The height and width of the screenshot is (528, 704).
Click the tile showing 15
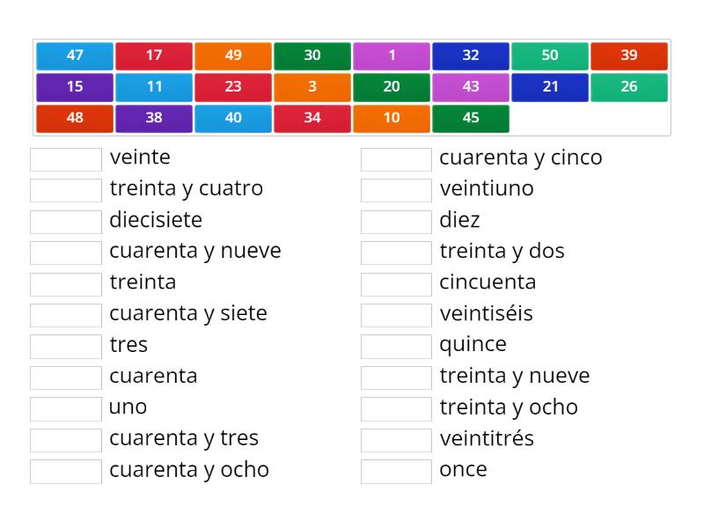(74, 87)
